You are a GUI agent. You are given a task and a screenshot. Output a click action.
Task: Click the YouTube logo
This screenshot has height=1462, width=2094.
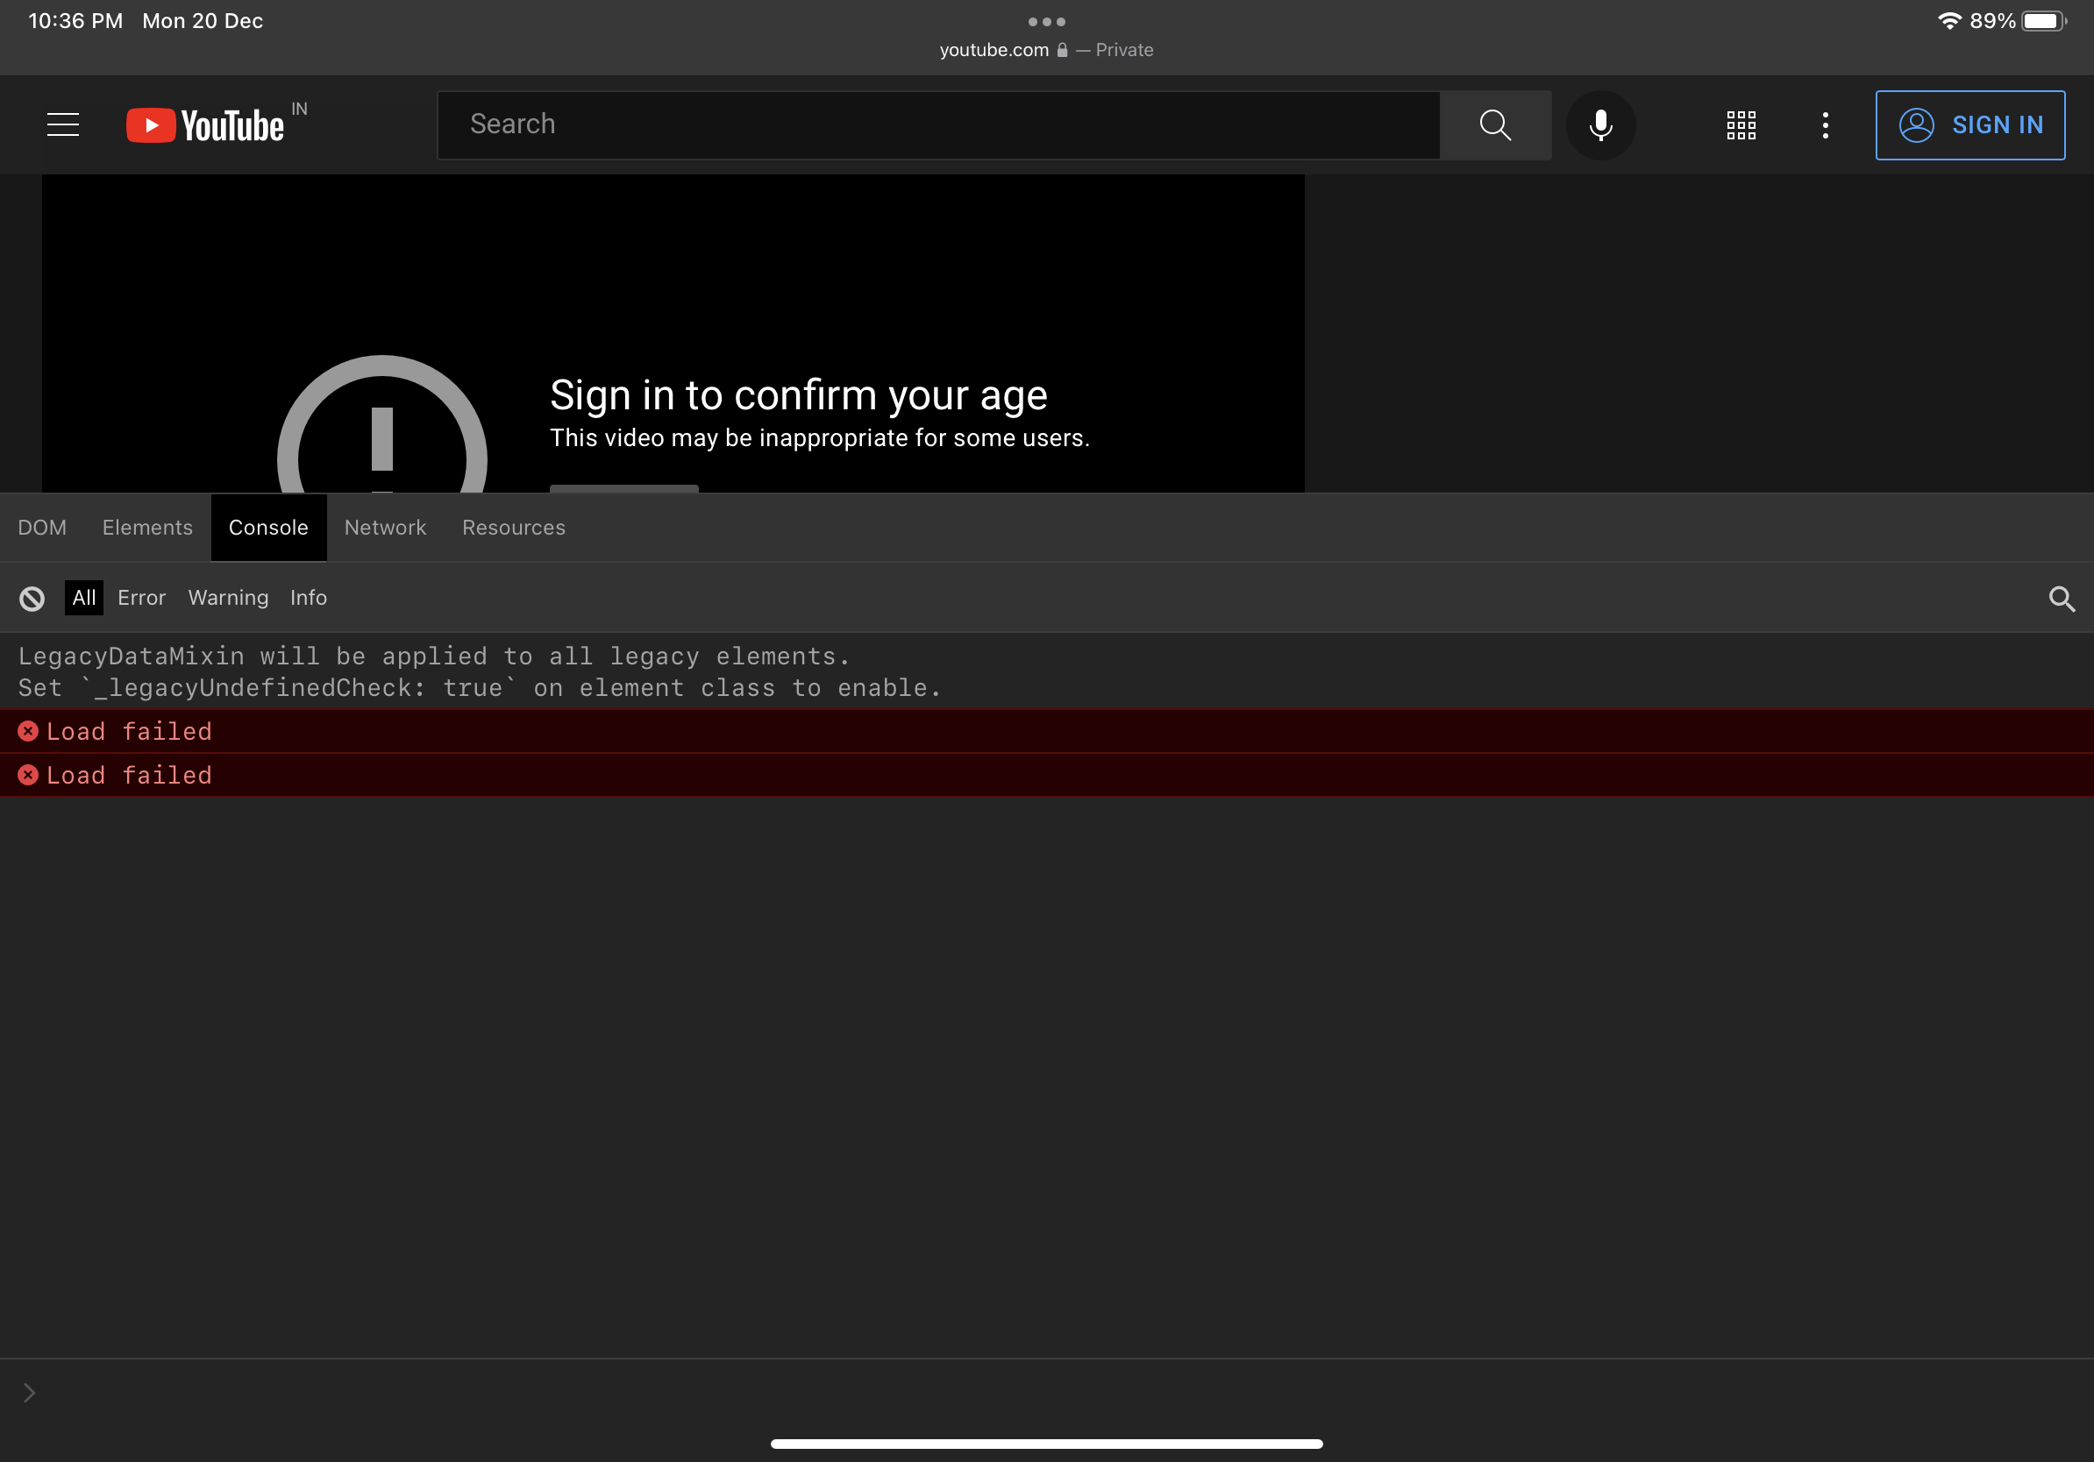(208, 124)
